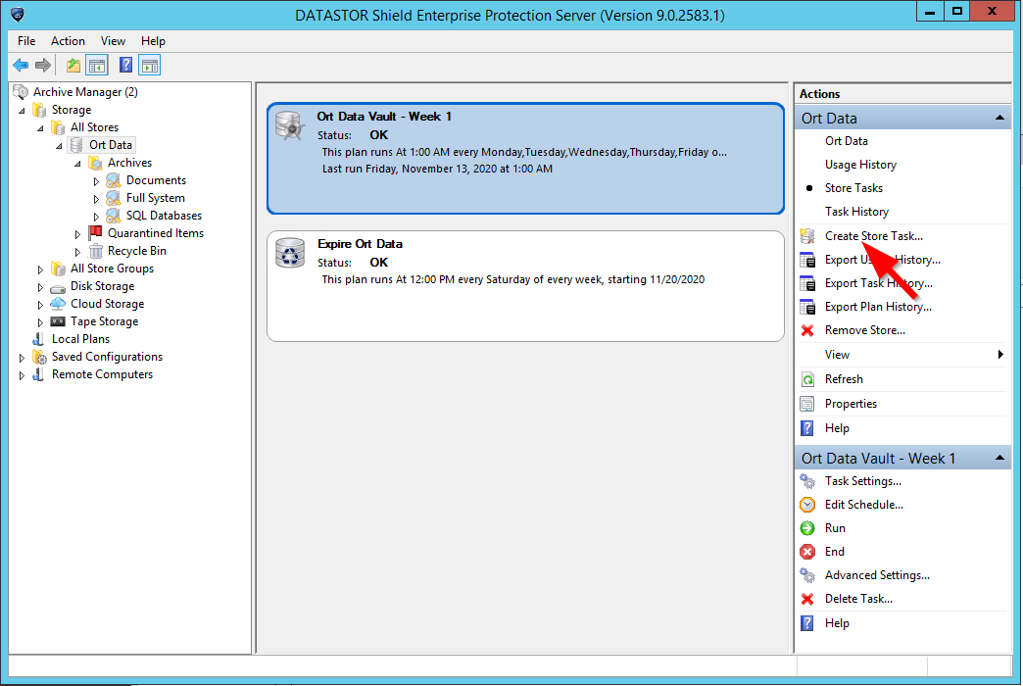Image resolution: width=1023 pixels, height=686 pixels.
Task: Click the Disk Storage drive icon
Action: 58,286
